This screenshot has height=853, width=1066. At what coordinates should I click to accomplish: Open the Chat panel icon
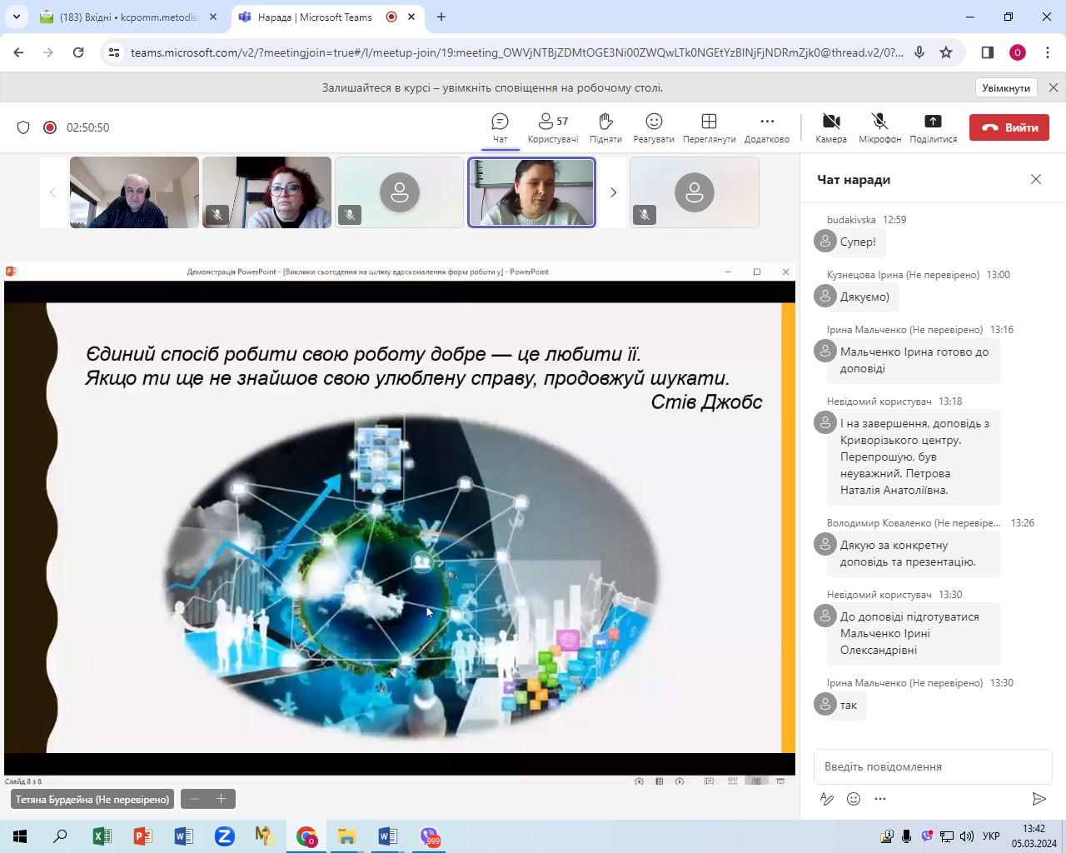pyautogui.click(x=500, y=127)
